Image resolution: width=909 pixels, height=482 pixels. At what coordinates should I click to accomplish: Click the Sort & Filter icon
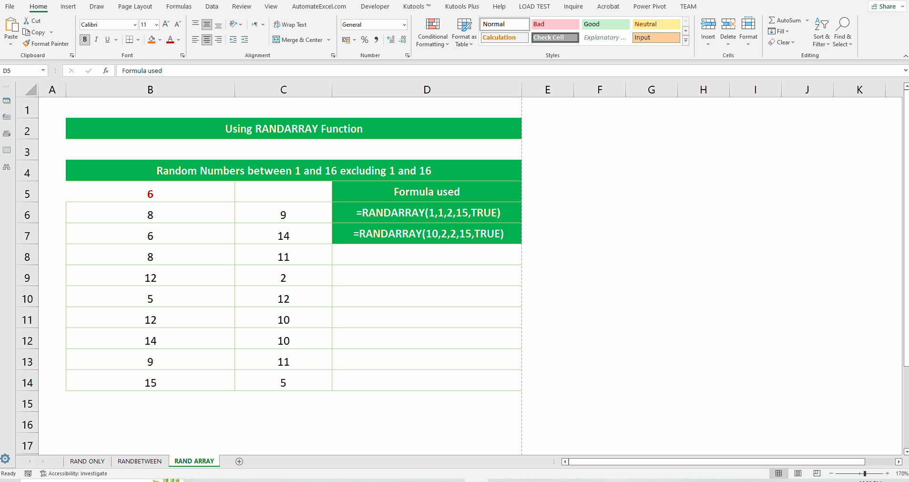coord(821,24)
